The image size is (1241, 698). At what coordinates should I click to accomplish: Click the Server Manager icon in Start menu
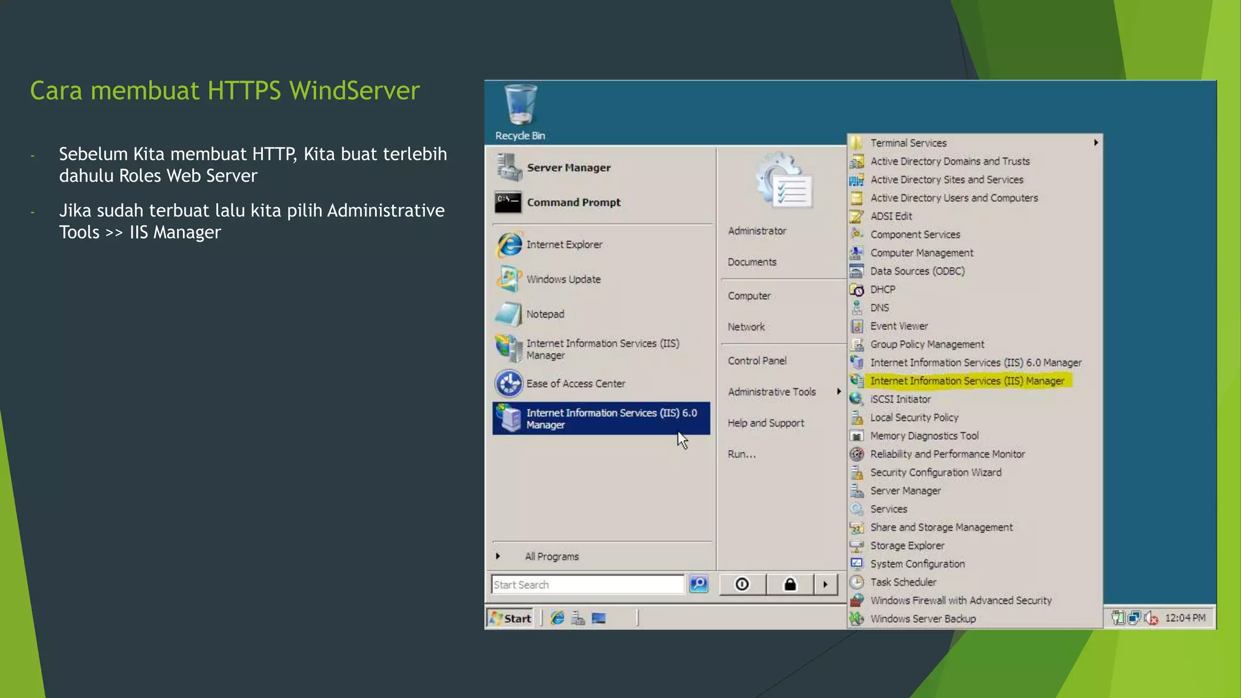click(509, 167)
